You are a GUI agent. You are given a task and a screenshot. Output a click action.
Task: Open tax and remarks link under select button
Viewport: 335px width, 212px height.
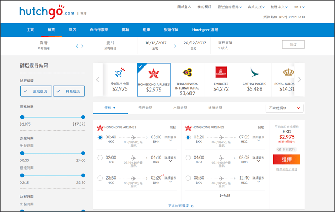coord(286,169)
